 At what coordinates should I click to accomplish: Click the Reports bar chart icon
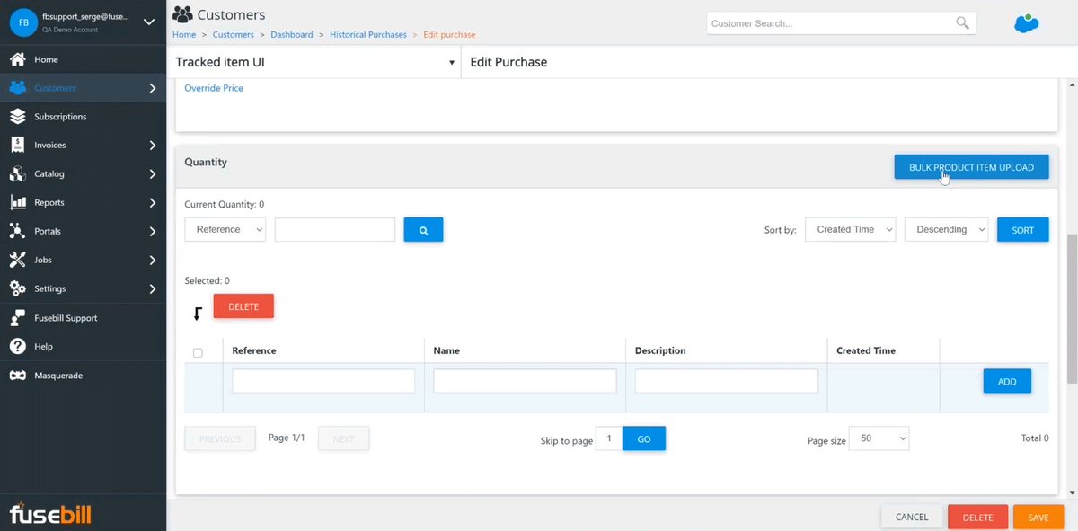coord(17,202)
